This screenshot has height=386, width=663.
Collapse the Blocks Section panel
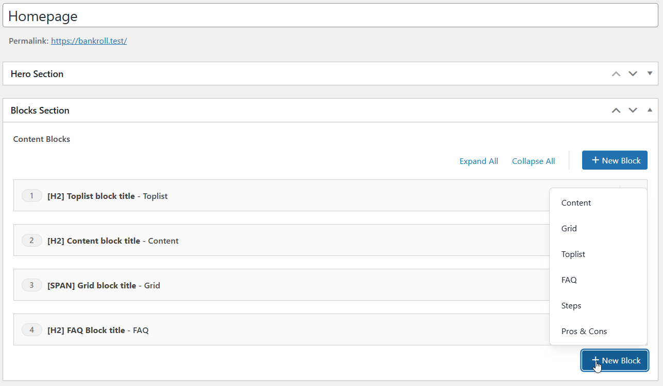pos(650,110)
